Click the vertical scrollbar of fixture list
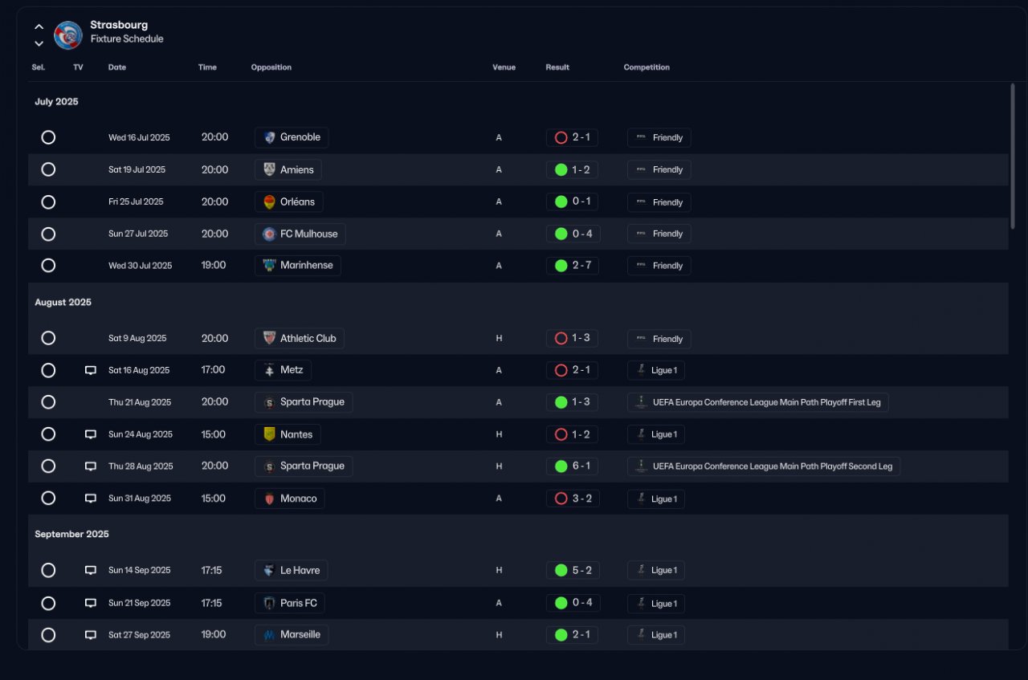This screenshot has height=680, width=1028. [1013, 156]
